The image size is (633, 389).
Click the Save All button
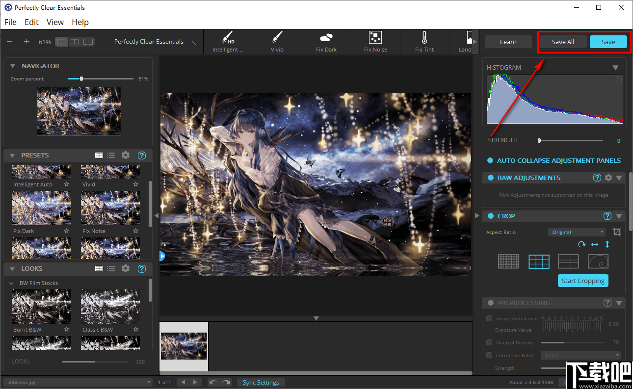[x=563, y=42]
